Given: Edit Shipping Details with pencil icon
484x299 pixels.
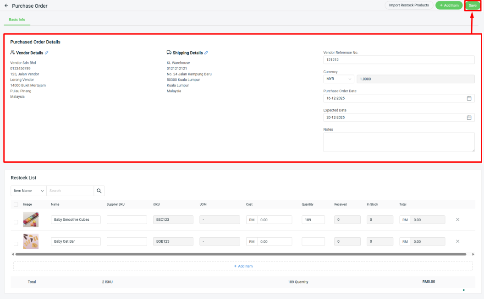Looking at the screenshot, I should coord(206,53).
